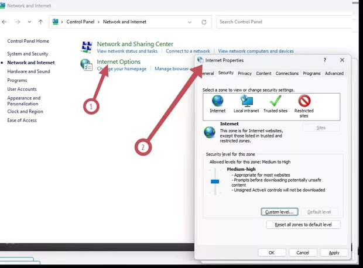Image resolution: width=363 pixels, height=268 pixels.
Task: Click the Sites button
Action: [321, 128]
